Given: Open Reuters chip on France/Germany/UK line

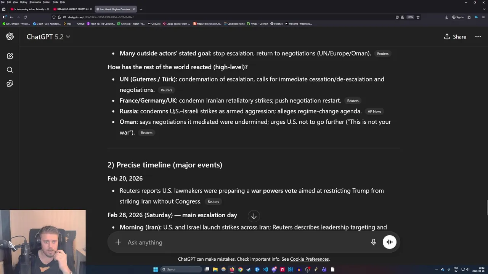Looking at the screenshot, I should pyautogui.click(x=353, y=101).
